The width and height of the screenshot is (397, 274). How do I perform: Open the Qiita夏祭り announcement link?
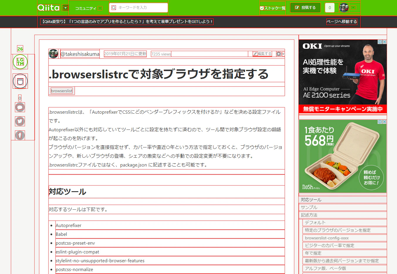click(127, 21)
